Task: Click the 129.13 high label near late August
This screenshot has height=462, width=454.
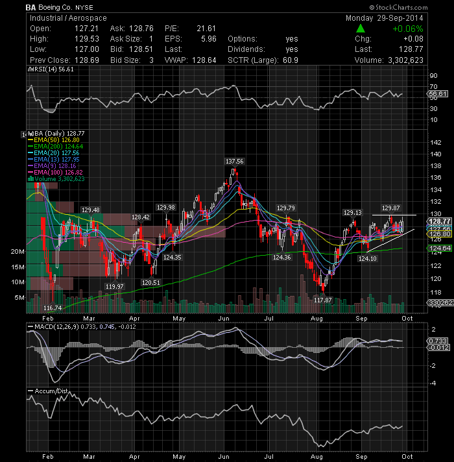Action: pyautogui.click(x=353, y=213)
